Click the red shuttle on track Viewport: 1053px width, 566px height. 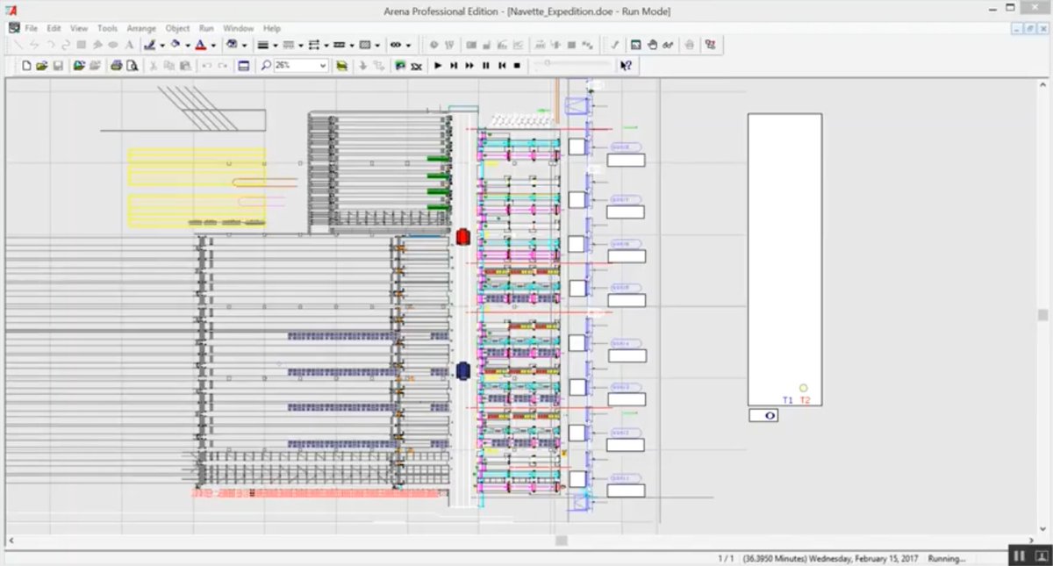[462, 236]
